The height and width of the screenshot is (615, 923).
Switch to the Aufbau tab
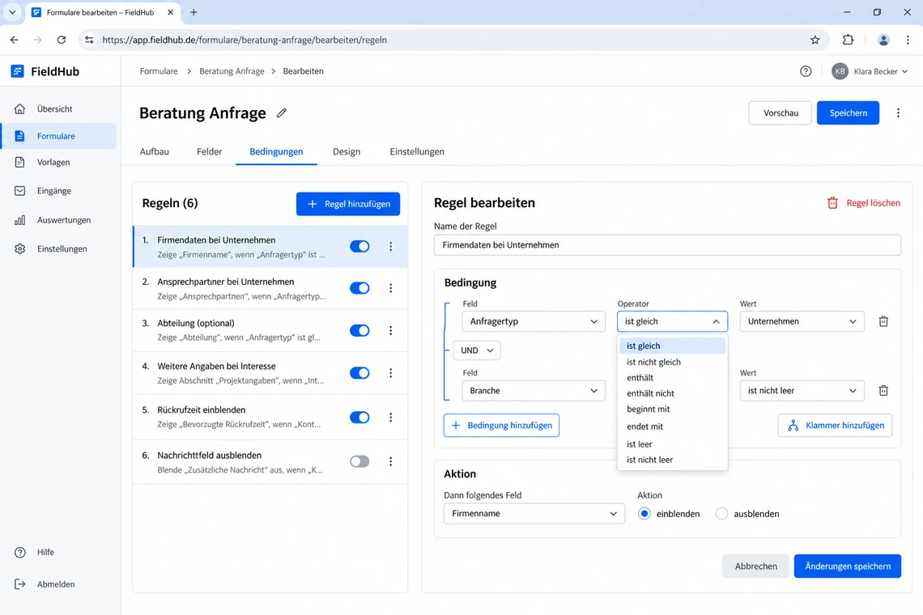point(154,152)
